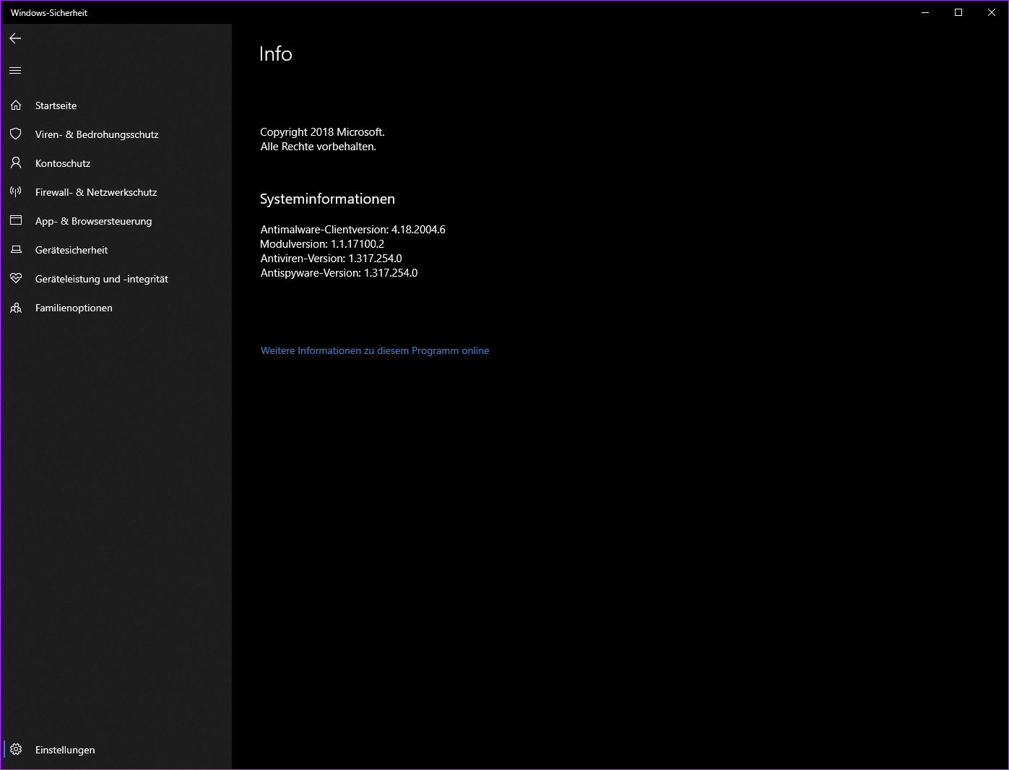1009x770 pixels.
Task: Click the Info page title
Action: tap(275, 54)
